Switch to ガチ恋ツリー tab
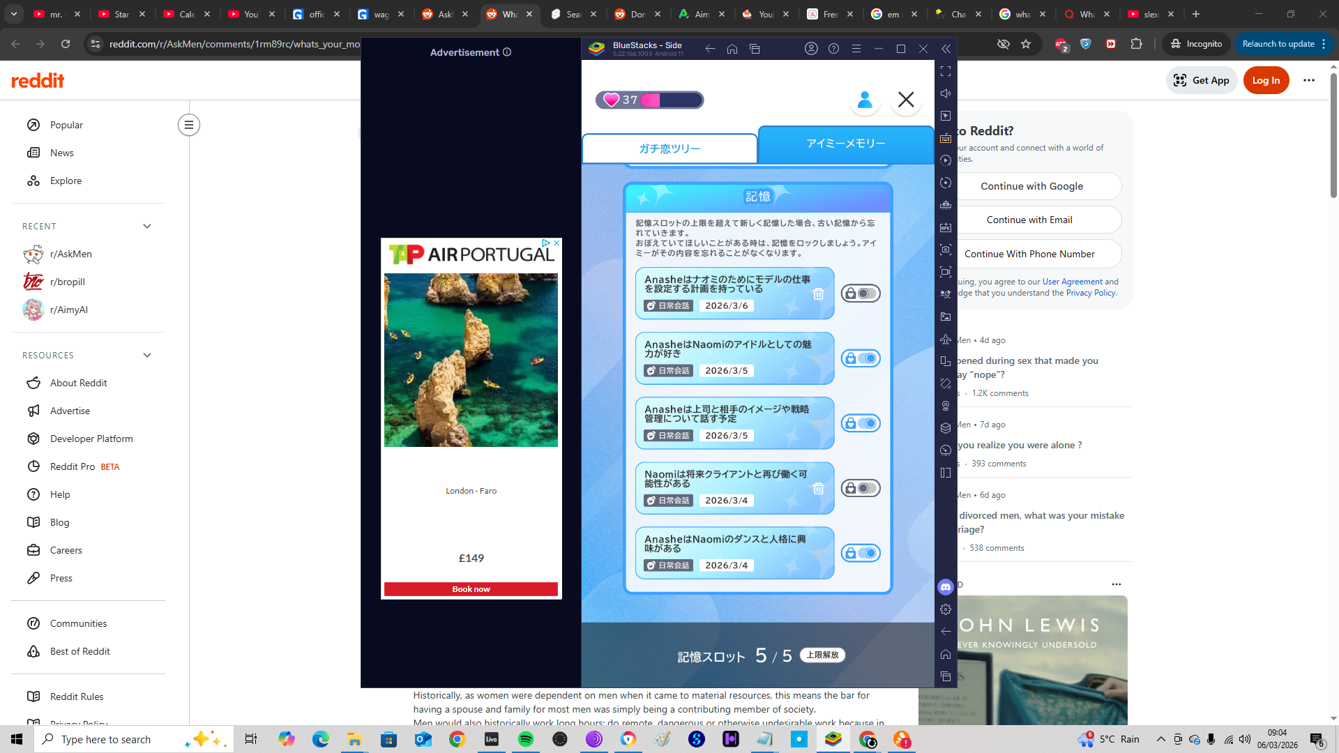The image size is (1339, 753). [669, 149]
